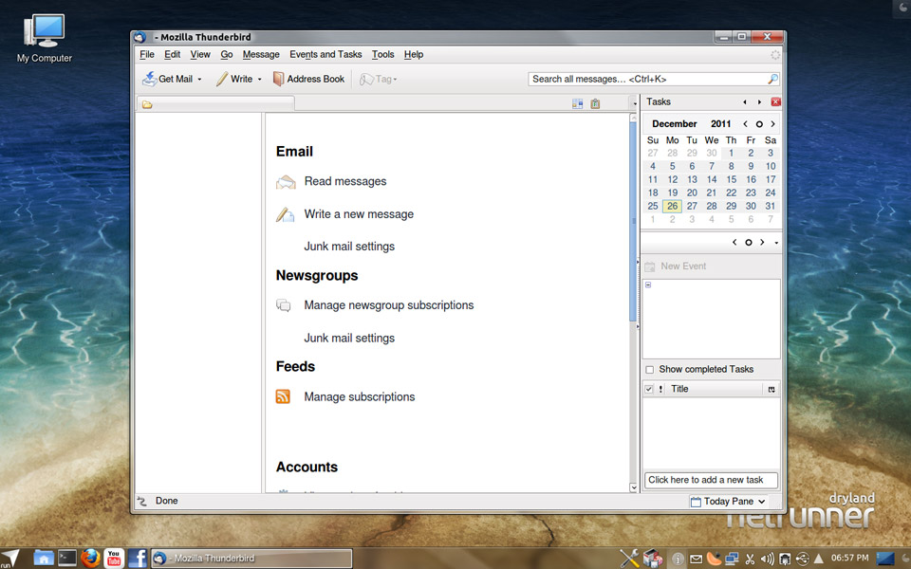Toggle the Today Pane button in status bar
The width and height of the screenshot is (911, 569).
click(x=728, y=501)
